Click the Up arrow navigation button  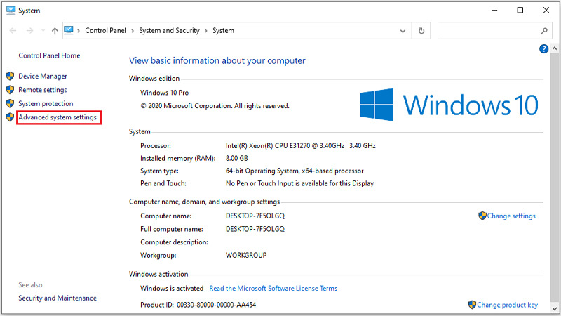55,31
